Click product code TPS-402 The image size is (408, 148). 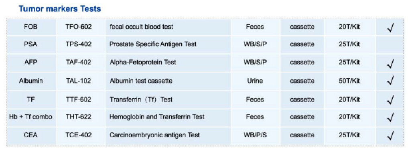click(79, 45)
